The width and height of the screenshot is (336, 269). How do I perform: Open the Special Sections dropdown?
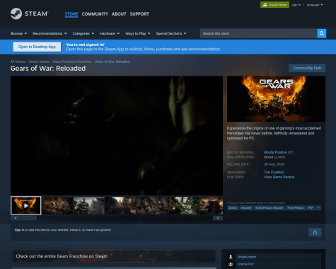click(171, 33)
